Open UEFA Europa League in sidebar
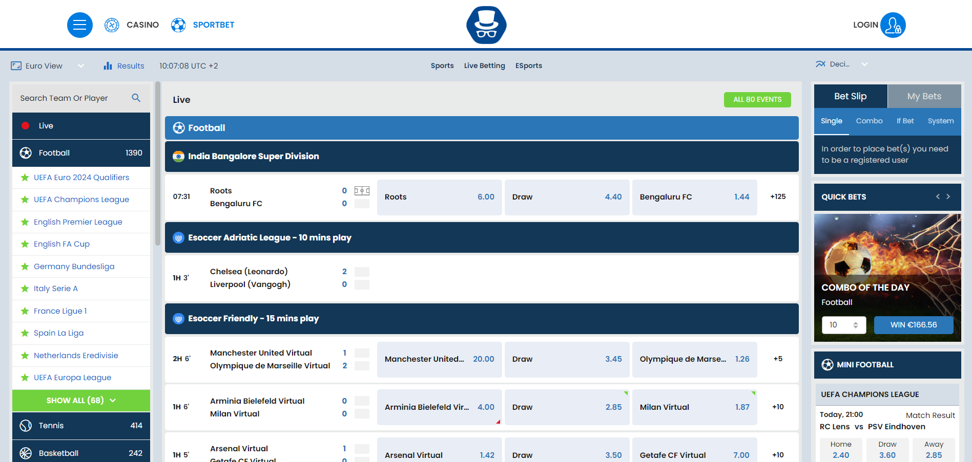The width and height of the screenshot is (972, 462). click(73, 378)
